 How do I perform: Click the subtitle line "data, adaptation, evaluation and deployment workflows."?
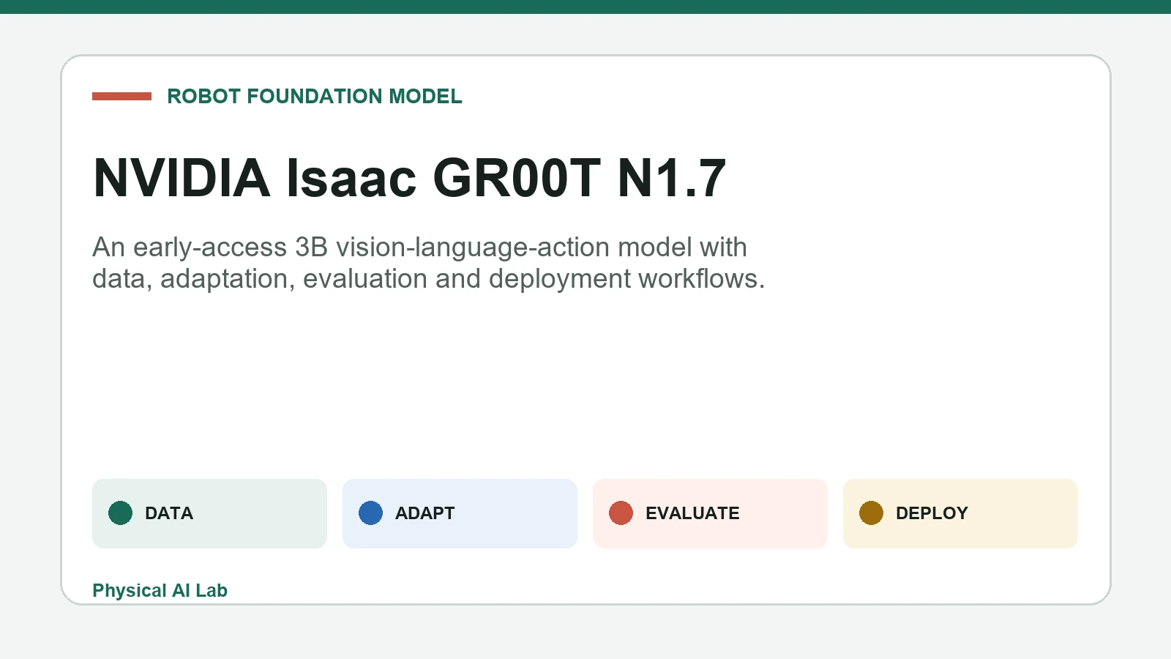428,279
